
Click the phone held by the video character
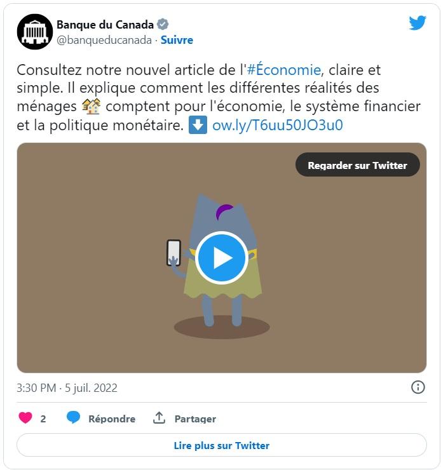tap(173, 253)
